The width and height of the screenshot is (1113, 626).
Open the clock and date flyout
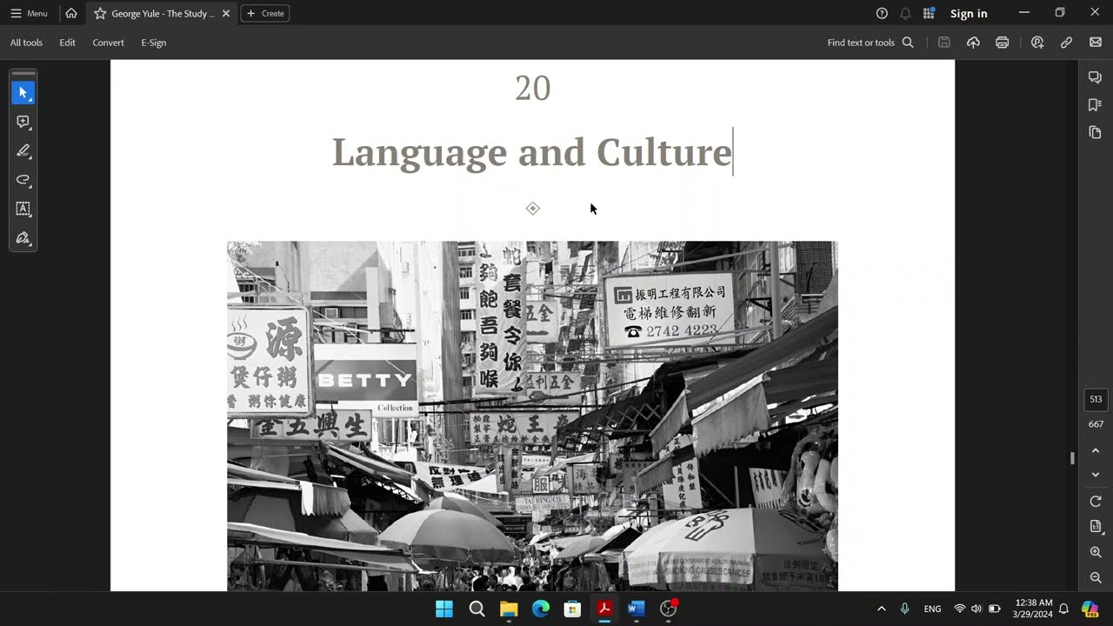pos(1033,609)
